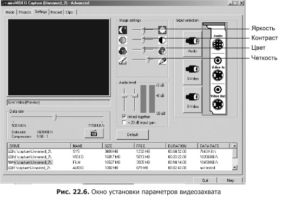Image resolution: width=282 pixels, height=200 pixels.
Task: Click scroll up arrow in drive list
Action: [x=234, y=146]
